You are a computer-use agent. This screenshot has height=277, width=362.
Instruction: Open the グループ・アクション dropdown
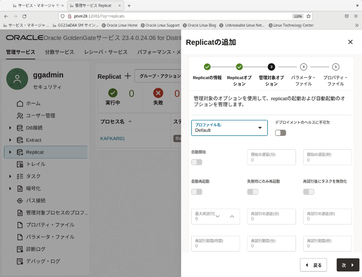click(x=158, y=76)
